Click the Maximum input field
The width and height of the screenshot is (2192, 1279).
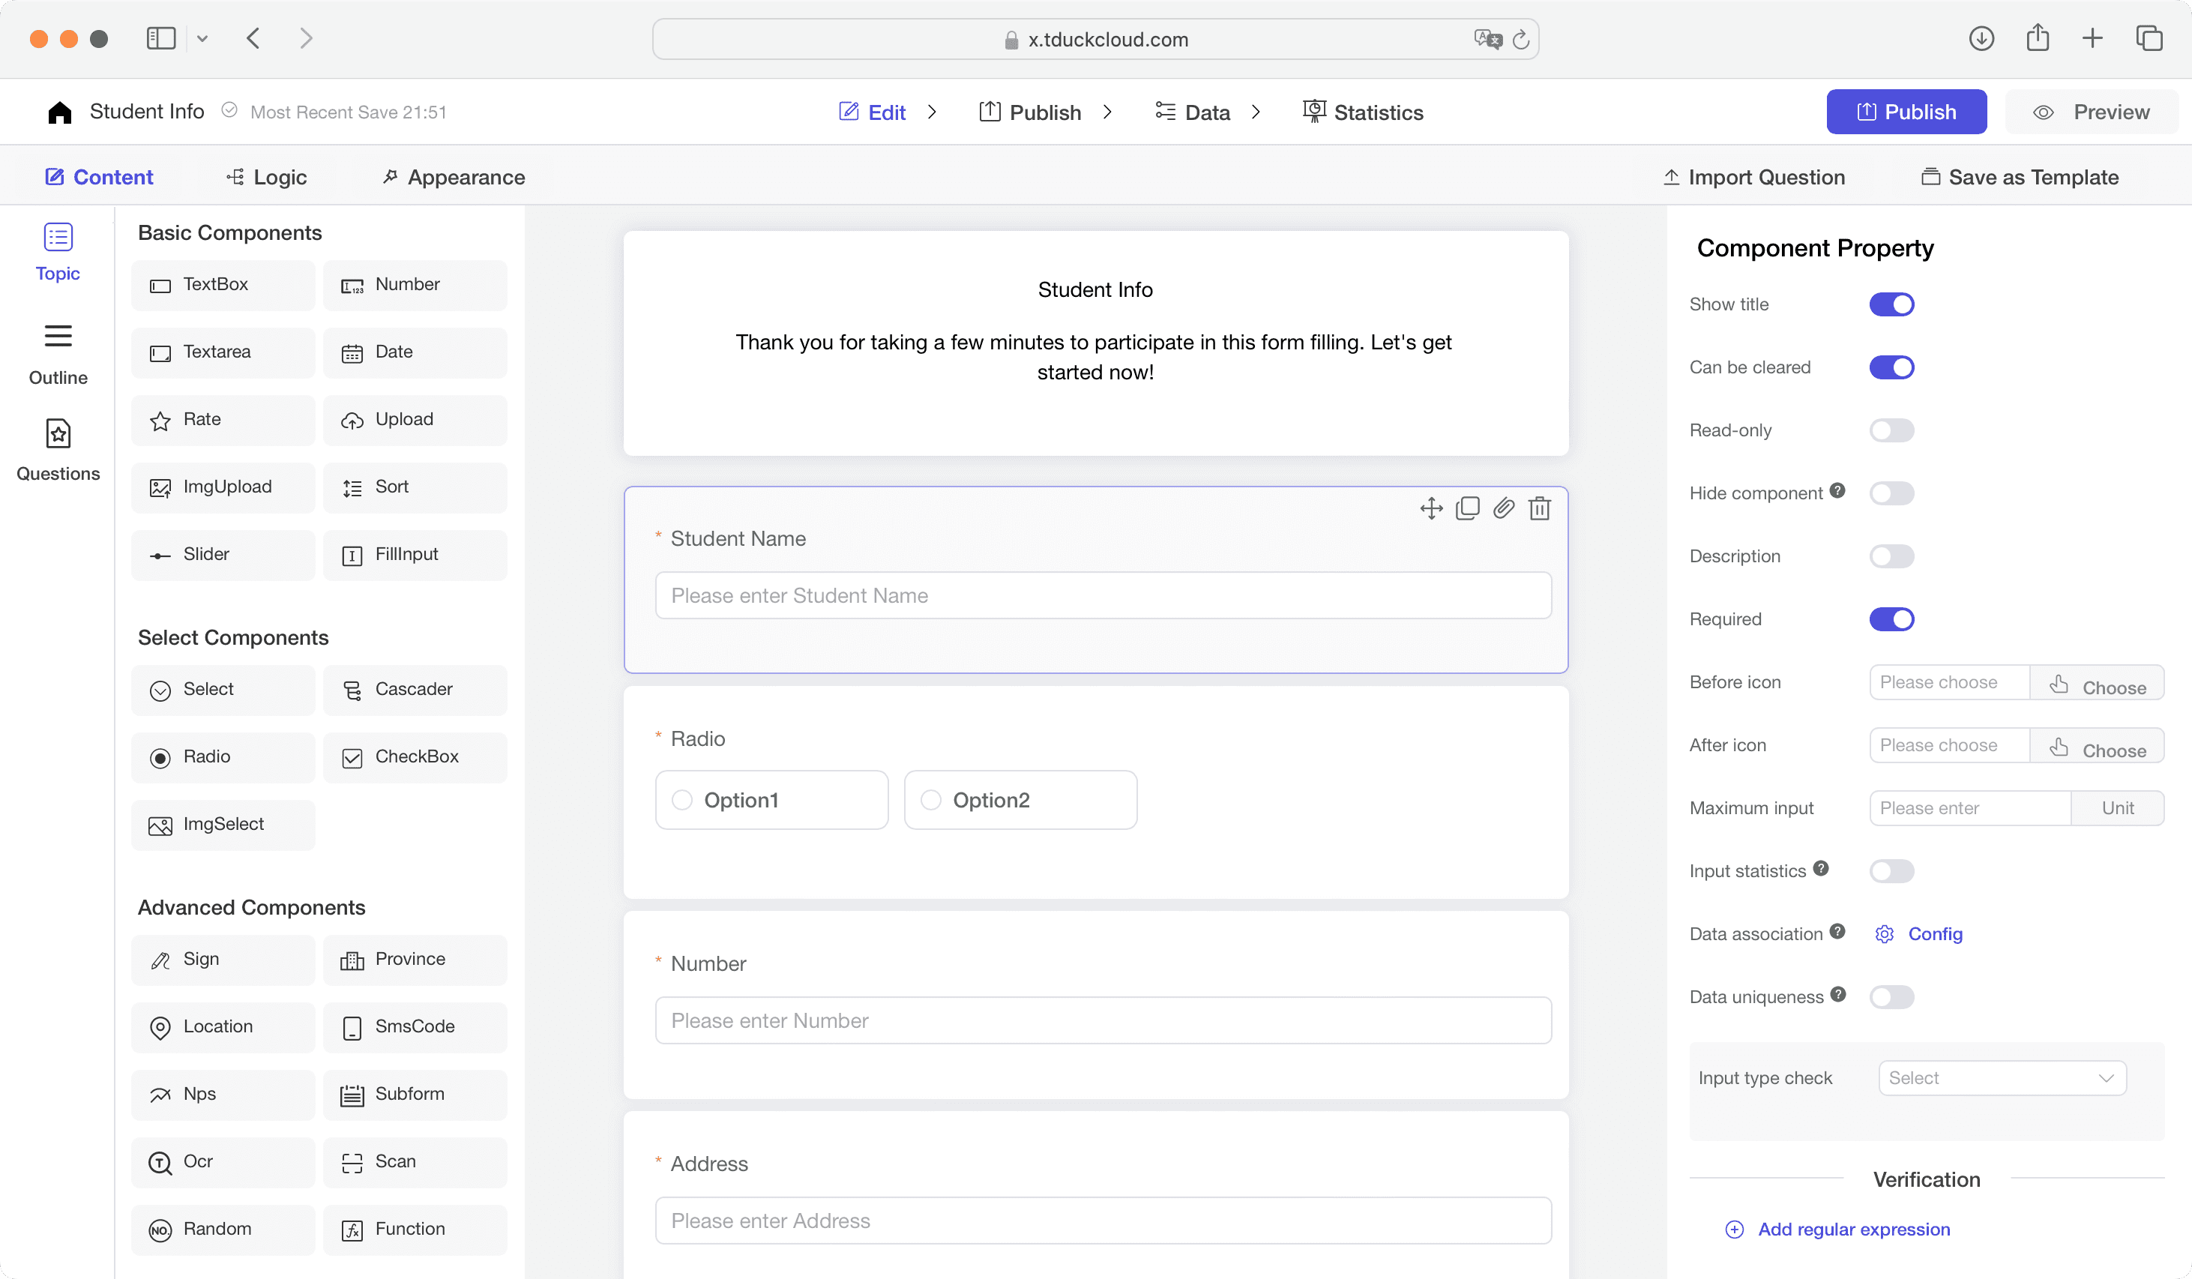[1970, 808]
